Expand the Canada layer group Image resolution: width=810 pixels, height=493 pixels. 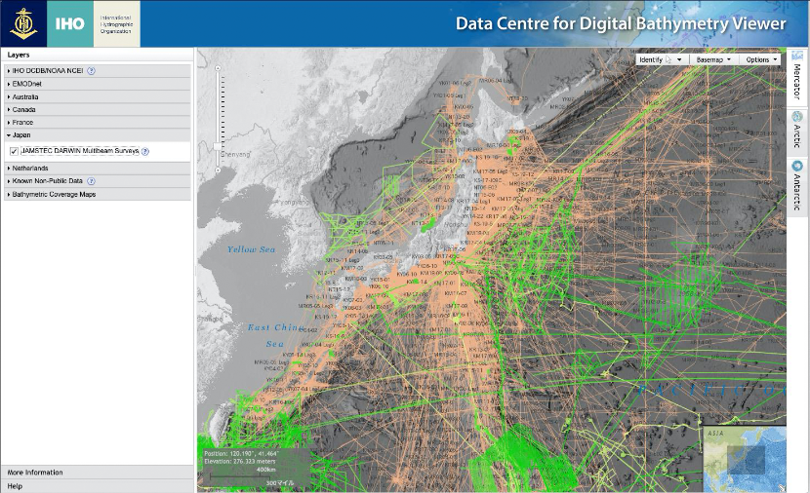[98, 109]
